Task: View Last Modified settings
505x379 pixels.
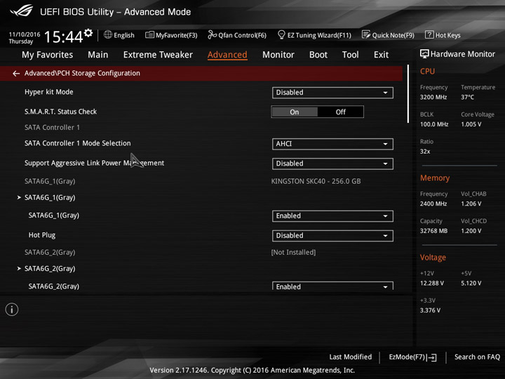Action: coord(351,357)
